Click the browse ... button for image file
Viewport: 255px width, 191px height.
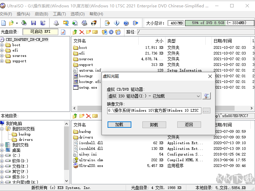pyautogui.click(x=206, y=111)
